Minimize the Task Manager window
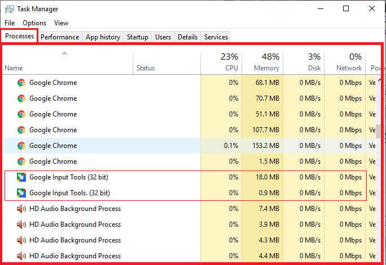The width and height of the screenshot is (386, 265). [321, 9]
